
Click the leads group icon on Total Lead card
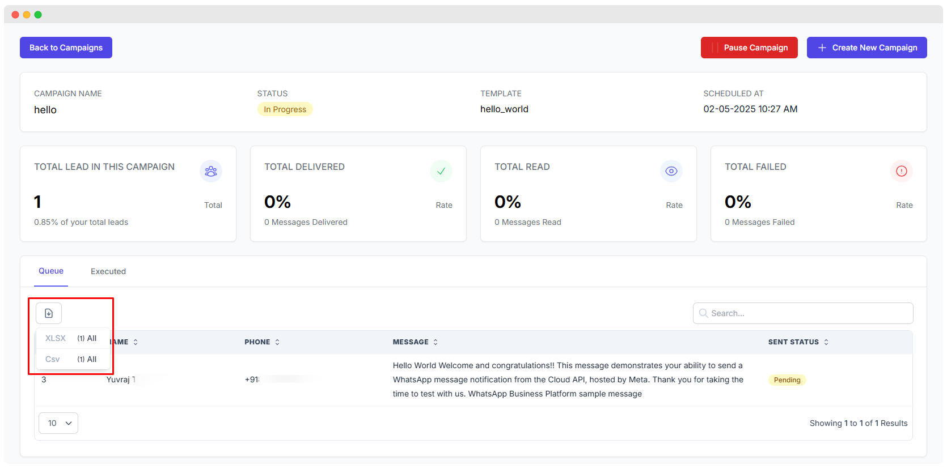click(x=211, y=171)
